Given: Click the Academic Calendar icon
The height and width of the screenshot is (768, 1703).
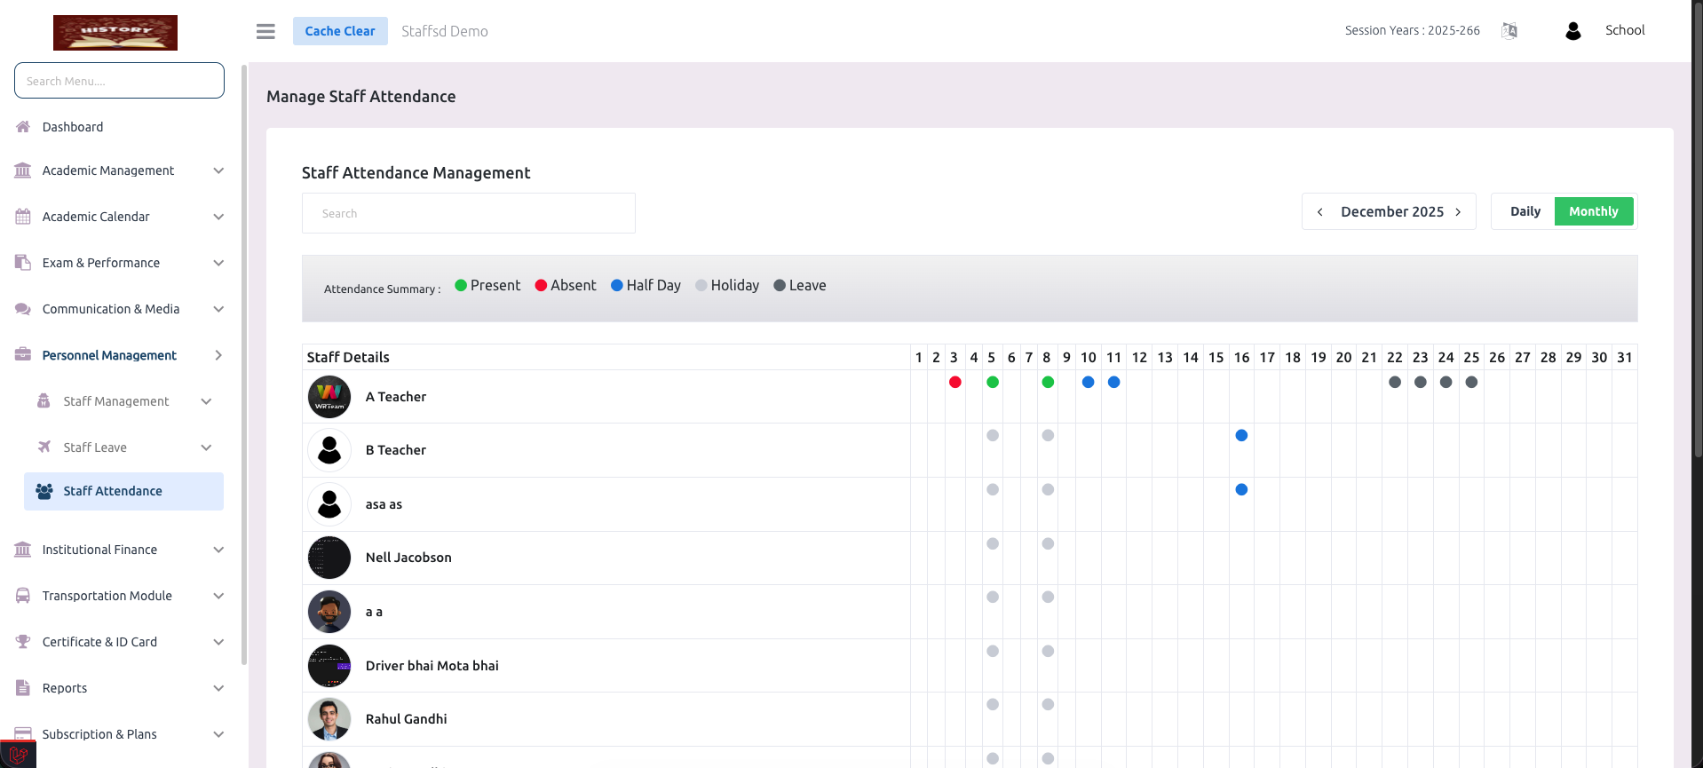Looking at the screenshot, I should pyautogui.click(x=23, y=217).
